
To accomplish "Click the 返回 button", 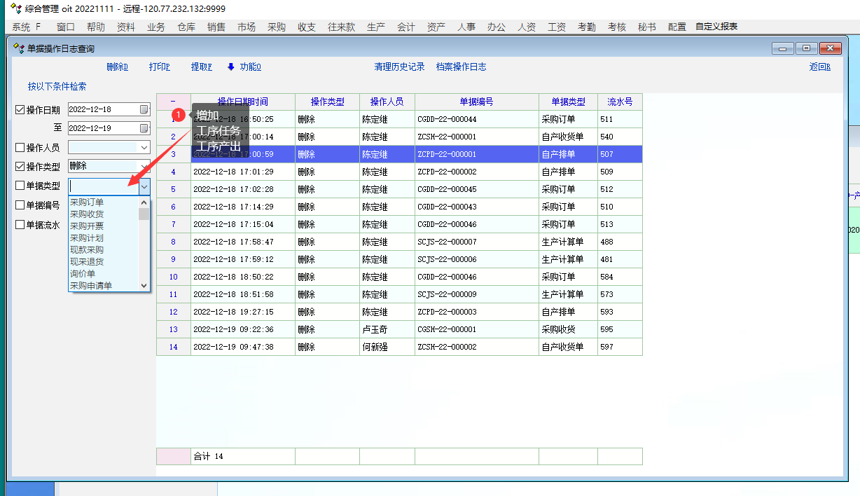I will pos(819,67).
